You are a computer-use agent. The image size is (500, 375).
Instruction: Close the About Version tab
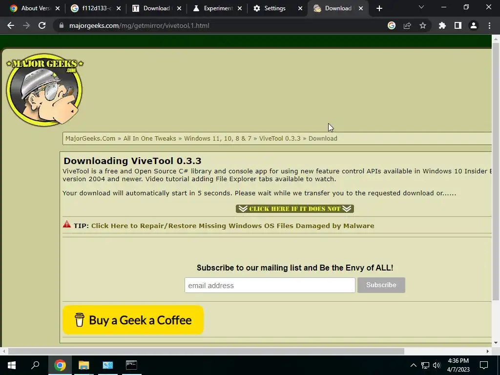tap(58, 8)
